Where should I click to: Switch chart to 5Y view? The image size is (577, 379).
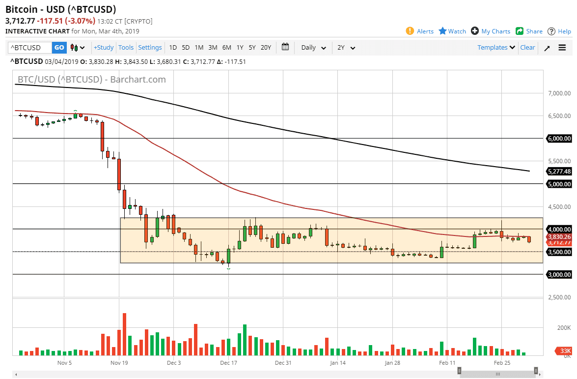coord(252,47)
